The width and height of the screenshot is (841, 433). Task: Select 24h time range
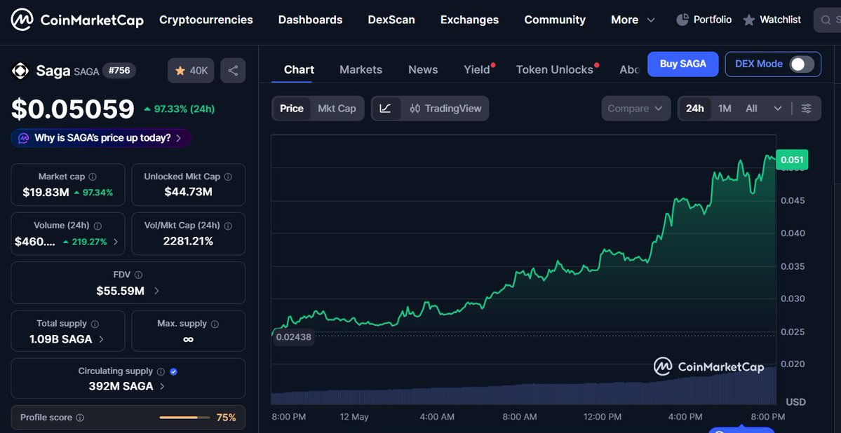coord(694,108)
